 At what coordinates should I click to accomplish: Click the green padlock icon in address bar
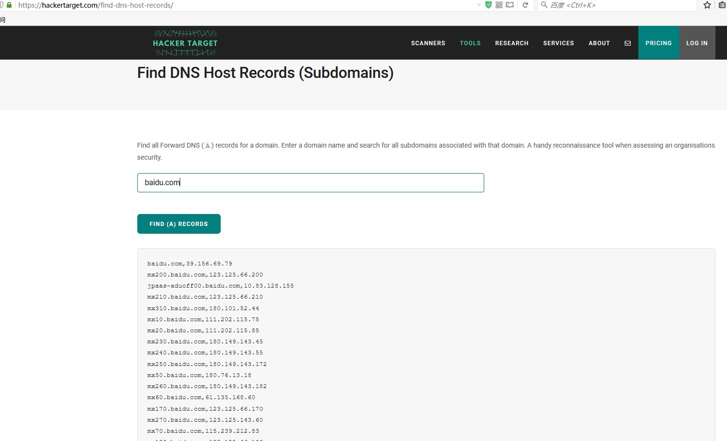9,5
